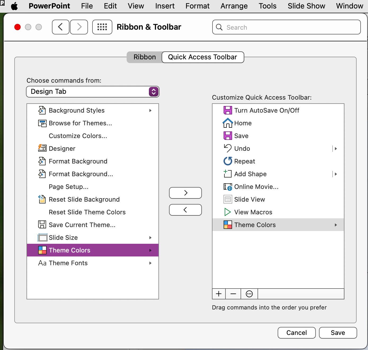The image size is (368, 350).
Task: Switch to the Ribbon tab
Action: pos(145,57)
